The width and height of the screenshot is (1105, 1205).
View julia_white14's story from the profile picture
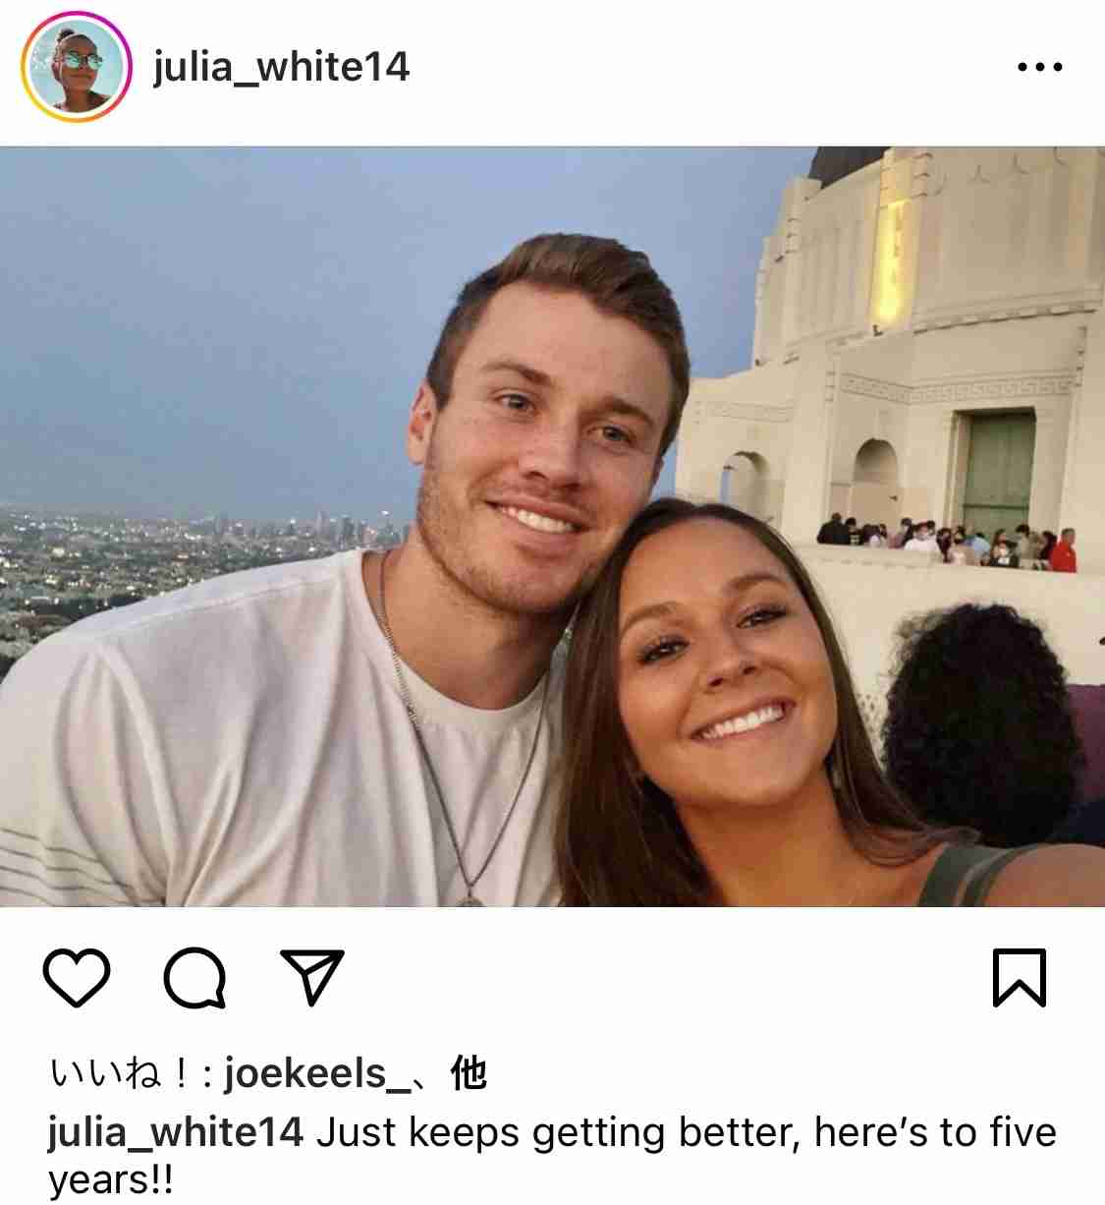click(77, 68)
